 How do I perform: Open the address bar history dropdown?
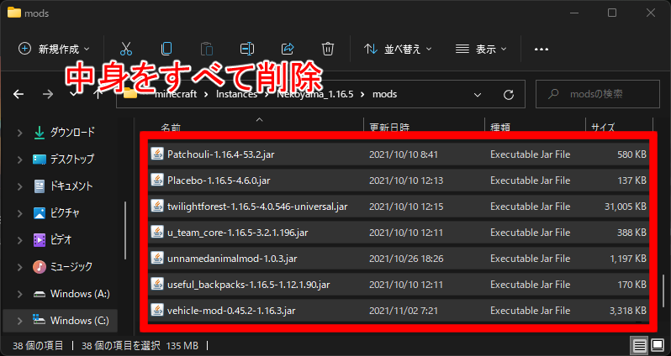[478, 94]
